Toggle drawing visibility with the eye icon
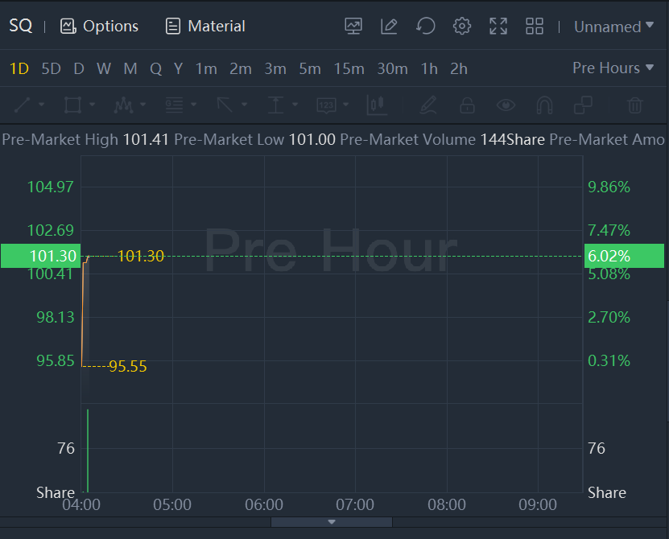Screen dimensions: 669x539 pos(506,105)
